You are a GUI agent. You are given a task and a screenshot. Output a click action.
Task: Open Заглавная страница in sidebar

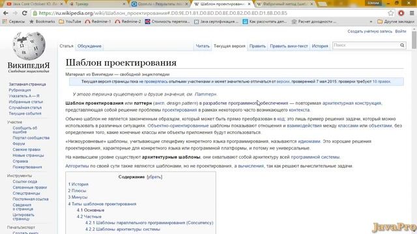[27, 84]
